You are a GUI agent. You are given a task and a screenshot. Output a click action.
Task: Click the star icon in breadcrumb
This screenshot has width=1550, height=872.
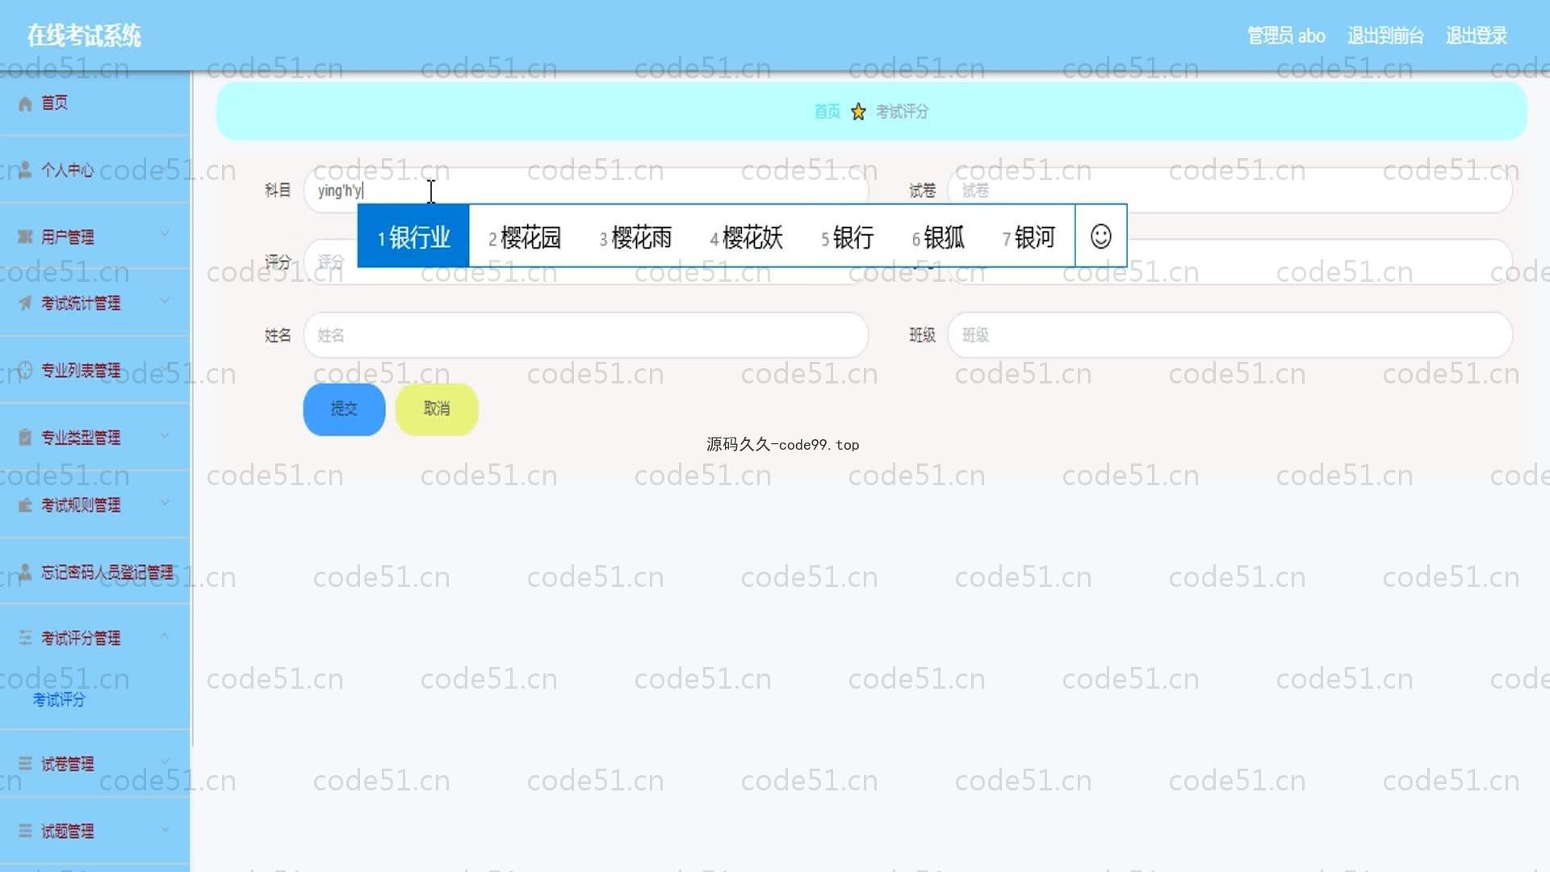858,112
